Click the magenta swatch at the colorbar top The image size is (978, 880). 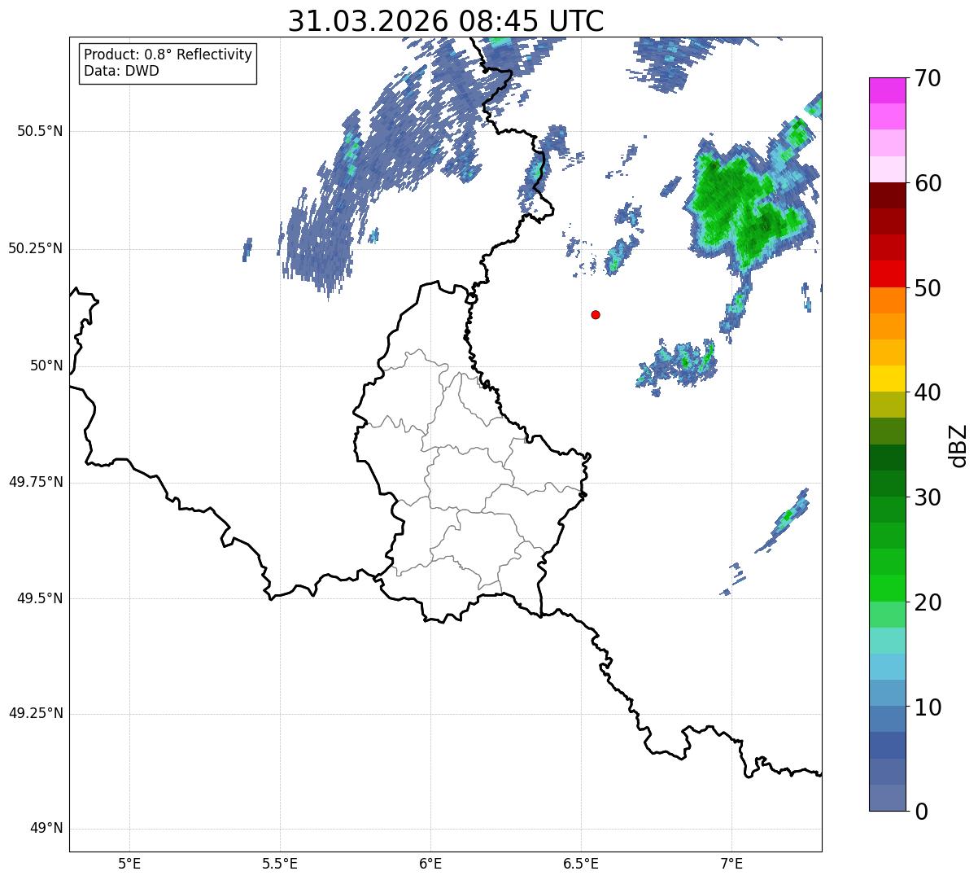point(887,91)
